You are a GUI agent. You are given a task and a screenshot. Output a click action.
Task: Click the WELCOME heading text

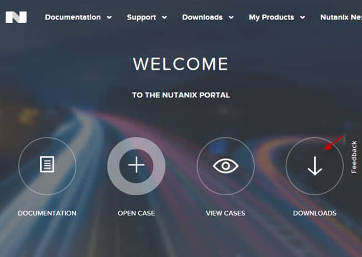pyautogui.click(x=181, y=64)
